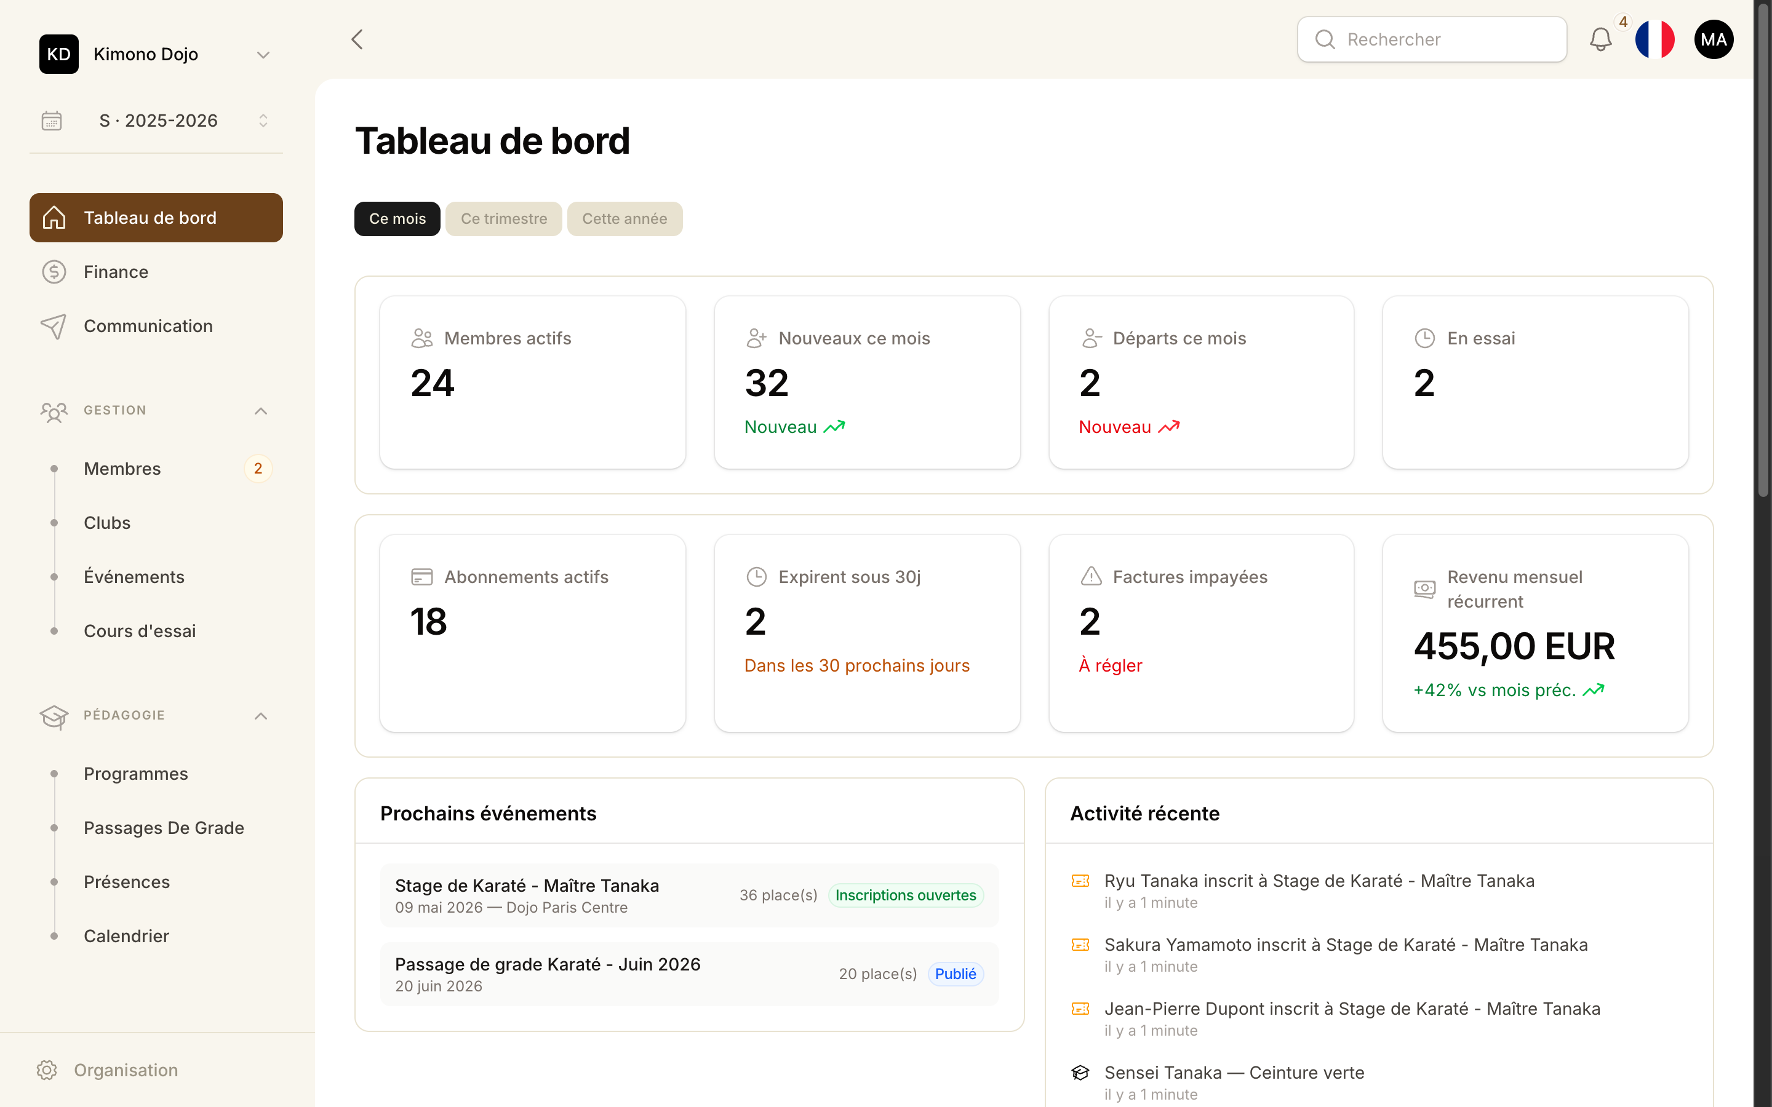1772x1107 pixels.
Task: Click the calendar icon next to S · 2025-2026
Action: [x=50, y=120]
